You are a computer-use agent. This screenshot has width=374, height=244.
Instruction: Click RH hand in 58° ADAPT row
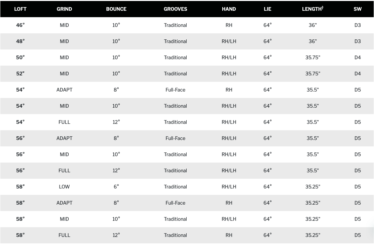229,203
